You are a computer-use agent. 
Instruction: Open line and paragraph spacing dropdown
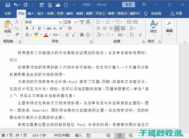(x=133, y=28)
